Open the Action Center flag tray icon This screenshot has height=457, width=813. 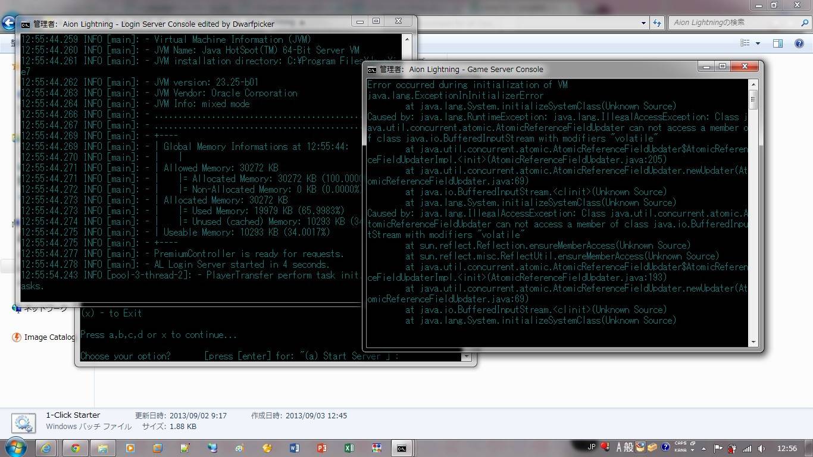(718, 448)
